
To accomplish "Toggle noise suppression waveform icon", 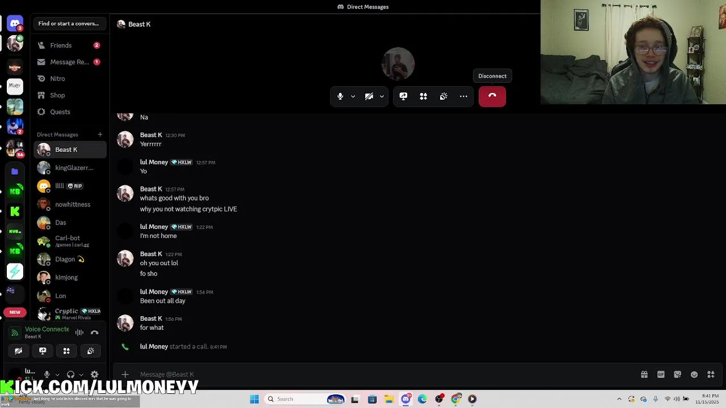I will tap(79, 333).
